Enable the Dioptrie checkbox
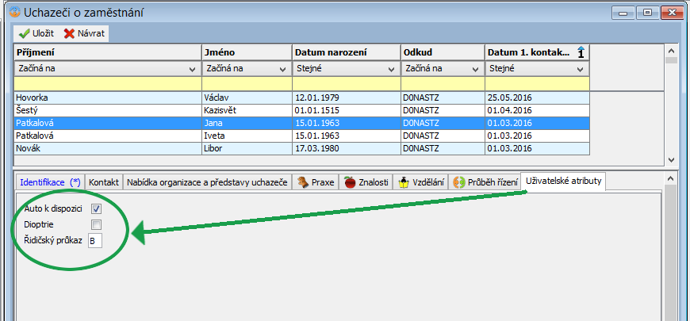This screenshot has width=690, height=321. [x=96, y=225]
